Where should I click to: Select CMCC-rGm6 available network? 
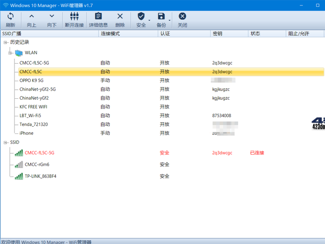pos(37,165)
